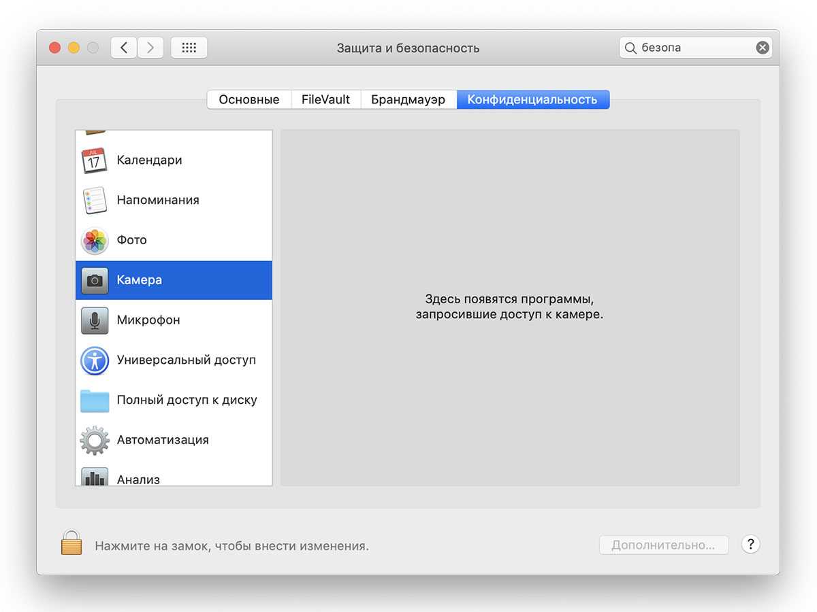
Task: Click the Full Disk Access folder icon
Action: pyautogui.click(x=94, y=401)
